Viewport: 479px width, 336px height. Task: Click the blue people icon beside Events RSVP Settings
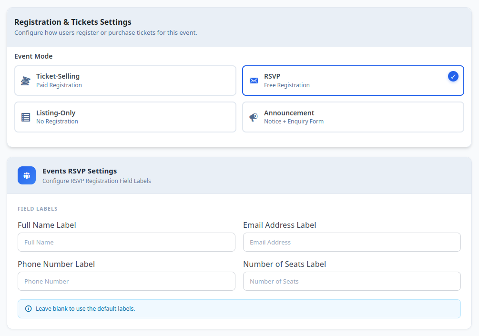pyautogui.click(x=27, y=175)
